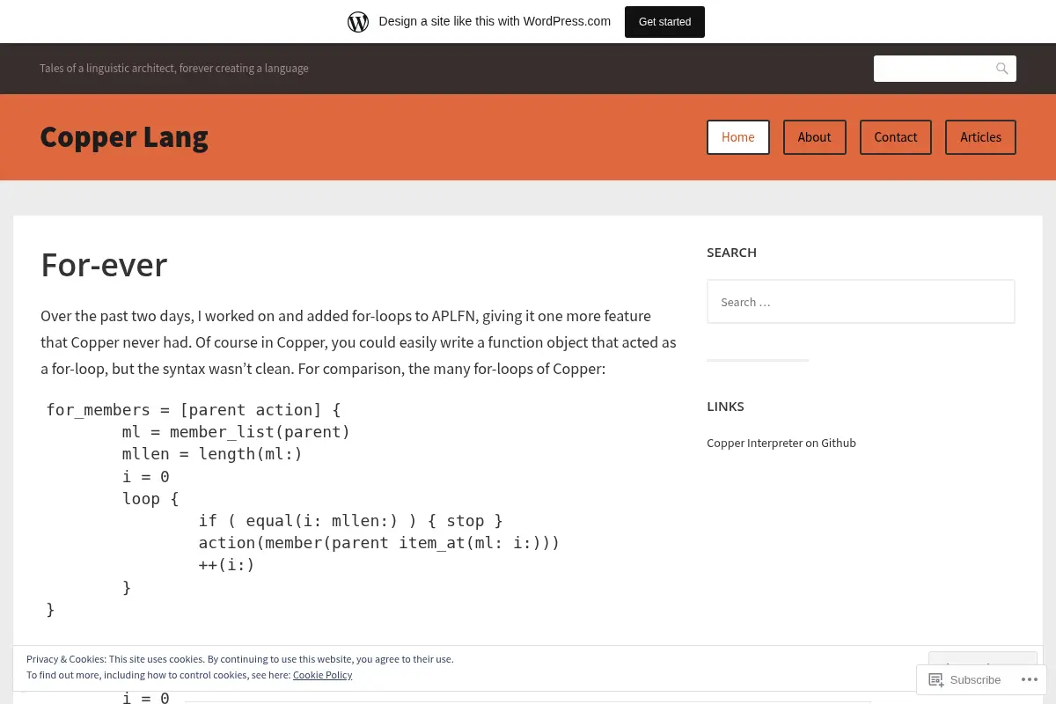Open the Copper Interpreter on Github link

pyautogui.click(x=781, y=444)
